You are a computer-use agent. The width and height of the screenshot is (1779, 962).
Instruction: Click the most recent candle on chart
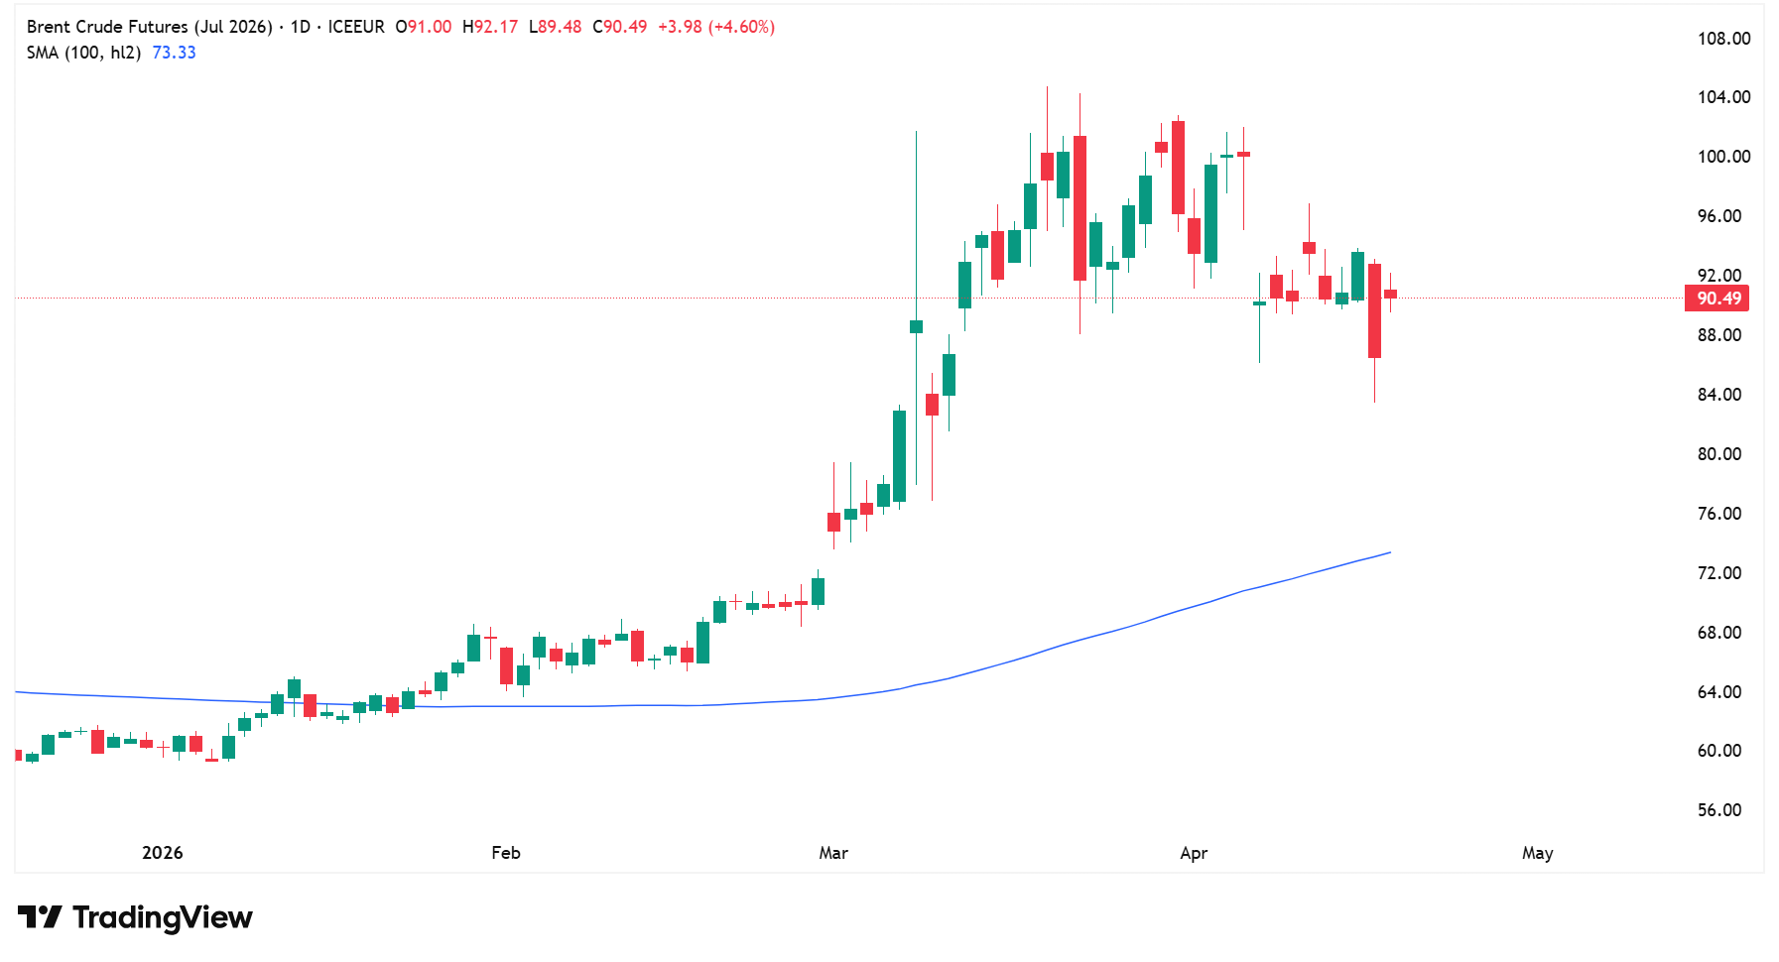pyautogui.click(x=1390, y=294)
